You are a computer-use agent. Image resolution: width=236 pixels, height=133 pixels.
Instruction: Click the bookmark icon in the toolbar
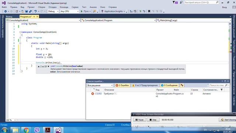pyautogui.click(x=149, y=11)
